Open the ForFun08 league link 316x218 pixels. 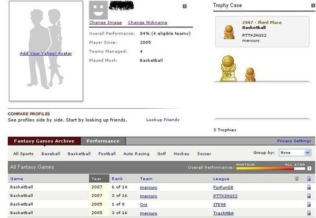click(223, 187)
